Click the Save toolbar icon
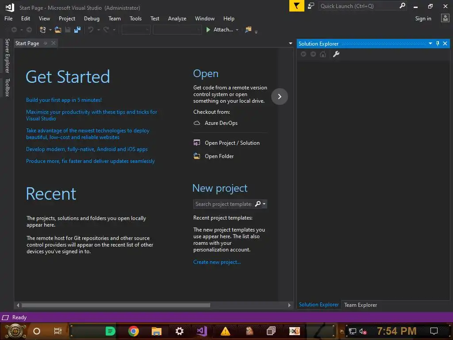Viewport: 453px width, 340px height. click(68, 30)
